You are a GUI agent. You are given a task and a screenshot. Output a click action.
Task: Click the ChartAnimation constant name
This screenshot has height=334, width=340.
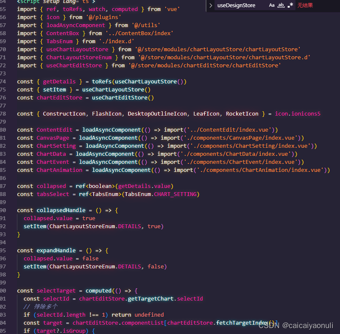tap(59, 170)
